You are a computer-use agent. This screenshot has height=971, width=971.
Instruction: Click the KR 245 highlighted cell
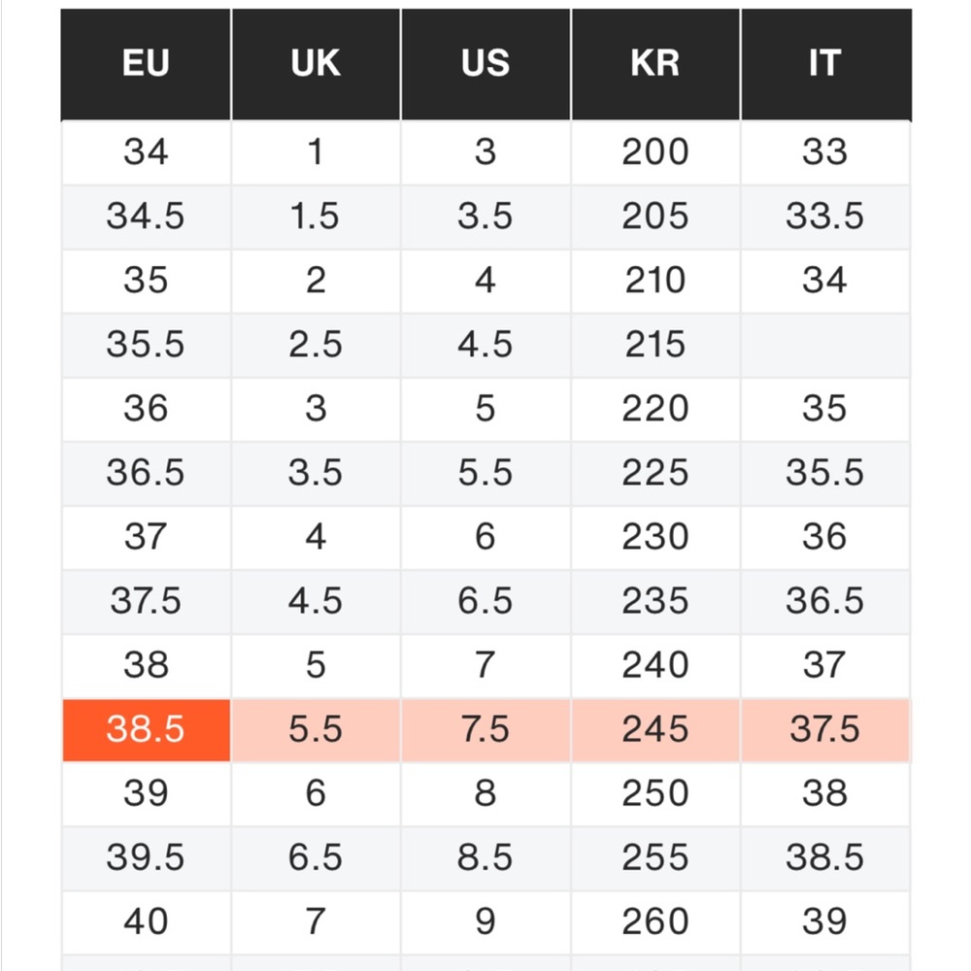pyautogui.click(x=655, y=730)
